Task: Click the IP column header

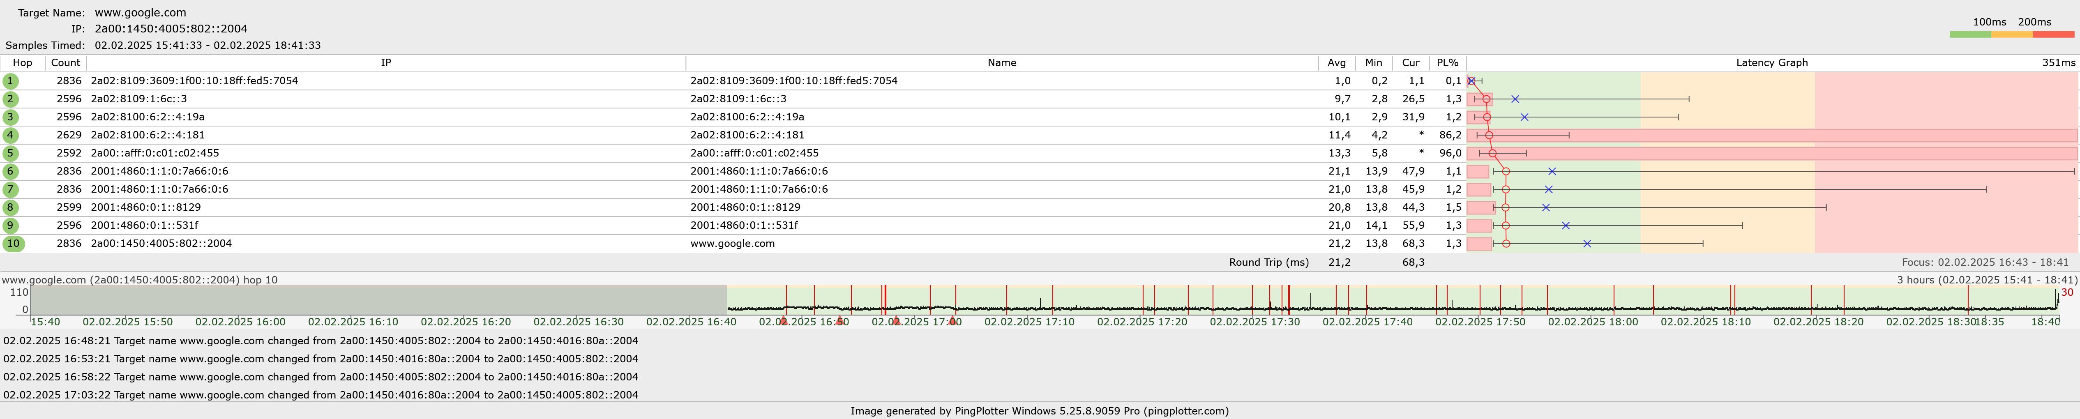Action: (386, 63)
